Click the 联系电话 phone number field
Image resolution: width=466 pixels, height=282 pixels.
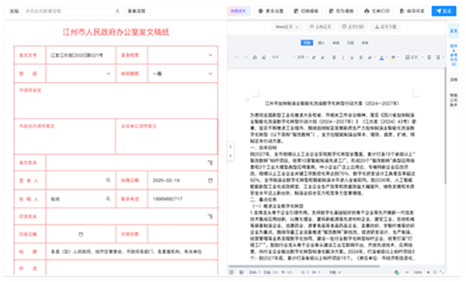(183, 198)
